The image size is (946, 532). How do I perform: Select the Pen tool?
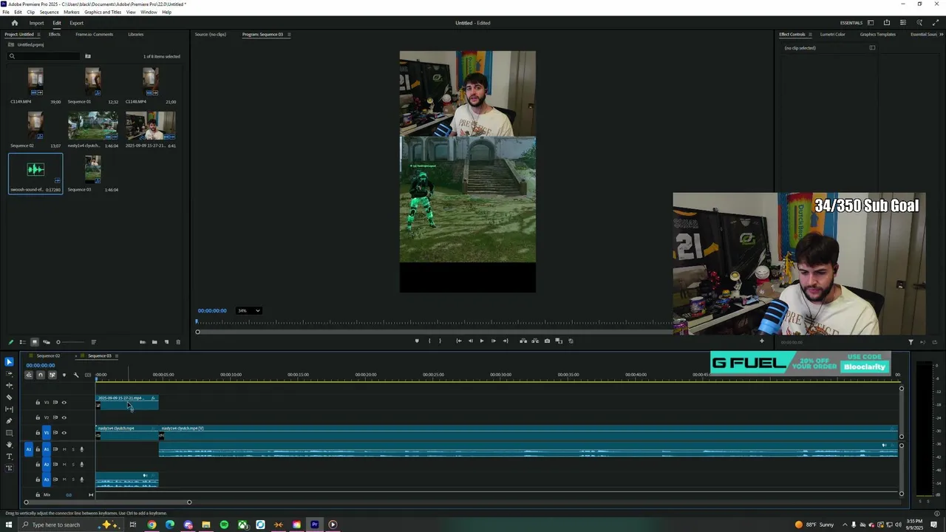coord(9,421)
